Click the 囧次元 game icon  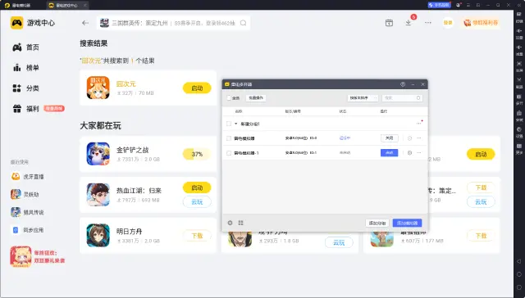98,88
